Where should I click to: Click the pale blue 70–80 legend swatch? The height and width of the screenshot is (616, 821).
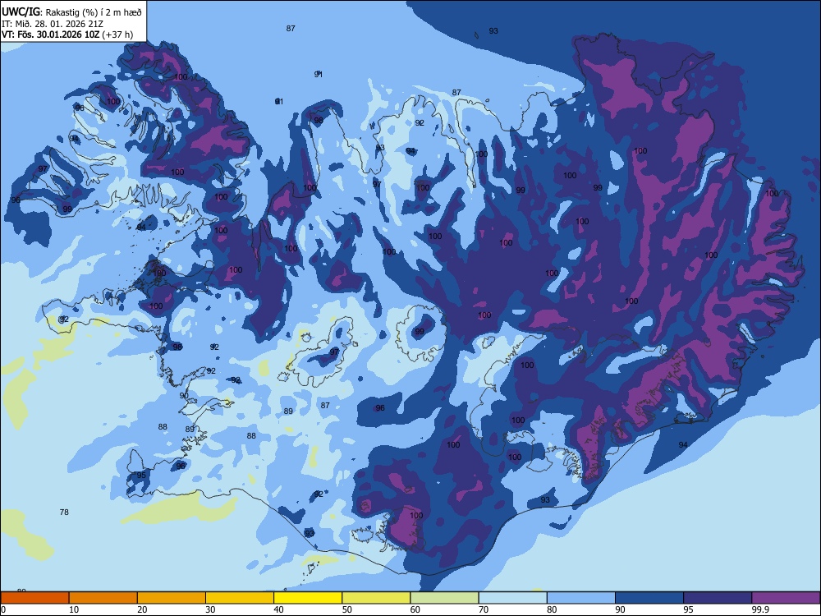click(512, 598)
